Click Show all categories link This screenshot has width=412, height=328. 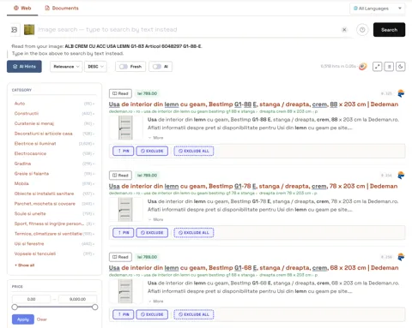pyautogui.click(x=25, y=265)
